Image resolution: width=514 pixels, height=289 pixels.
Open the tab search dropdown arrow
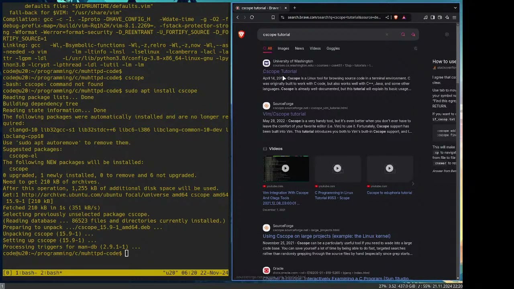455,8
